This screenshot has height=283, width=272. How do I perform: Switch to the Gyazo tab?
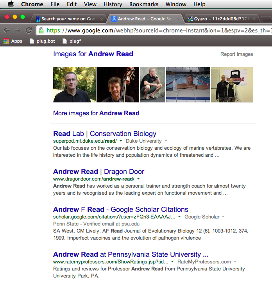coord(221,19)
